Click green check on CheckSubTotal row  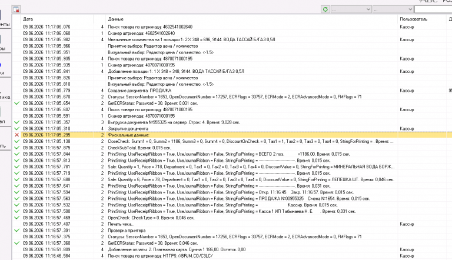pos(16,148)
